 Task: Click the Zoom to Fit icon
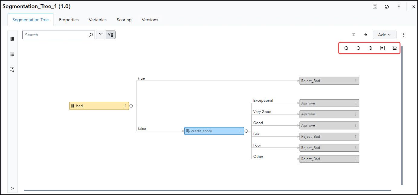point(370,48)
